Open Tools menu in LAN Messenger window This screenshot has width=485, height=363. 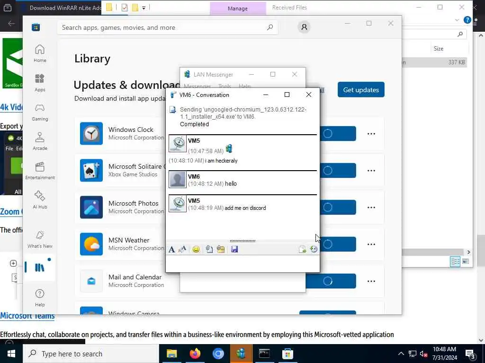pos(225,86)
